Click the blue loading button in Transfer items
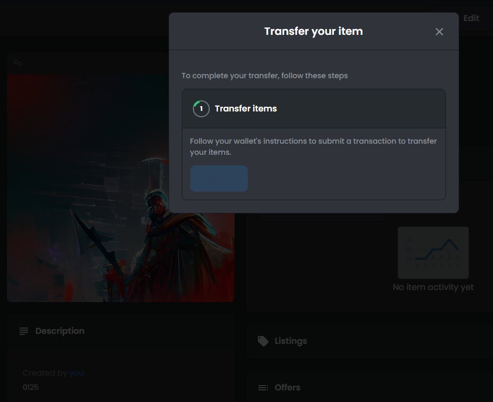 (219, 179)
